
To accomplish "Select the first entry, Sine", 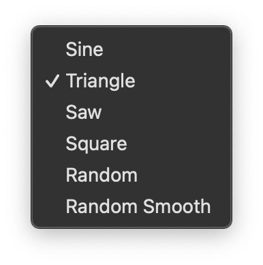I will tap(131, 49).
